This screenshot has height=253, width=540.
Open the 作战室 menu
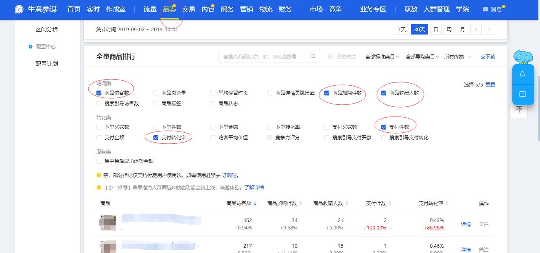(x=116, y=9)
